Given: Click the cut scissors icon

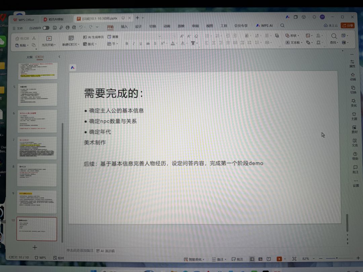Looking at the screenshot, I should click(x=34, y=38).
